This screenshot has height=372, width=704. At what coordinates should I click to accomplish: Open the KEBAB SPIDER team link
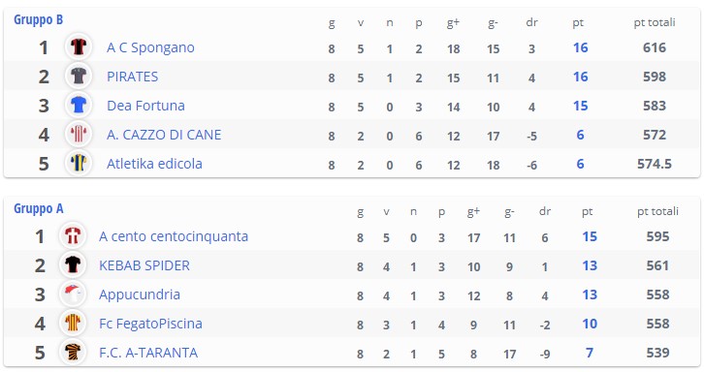click(144, 265)
